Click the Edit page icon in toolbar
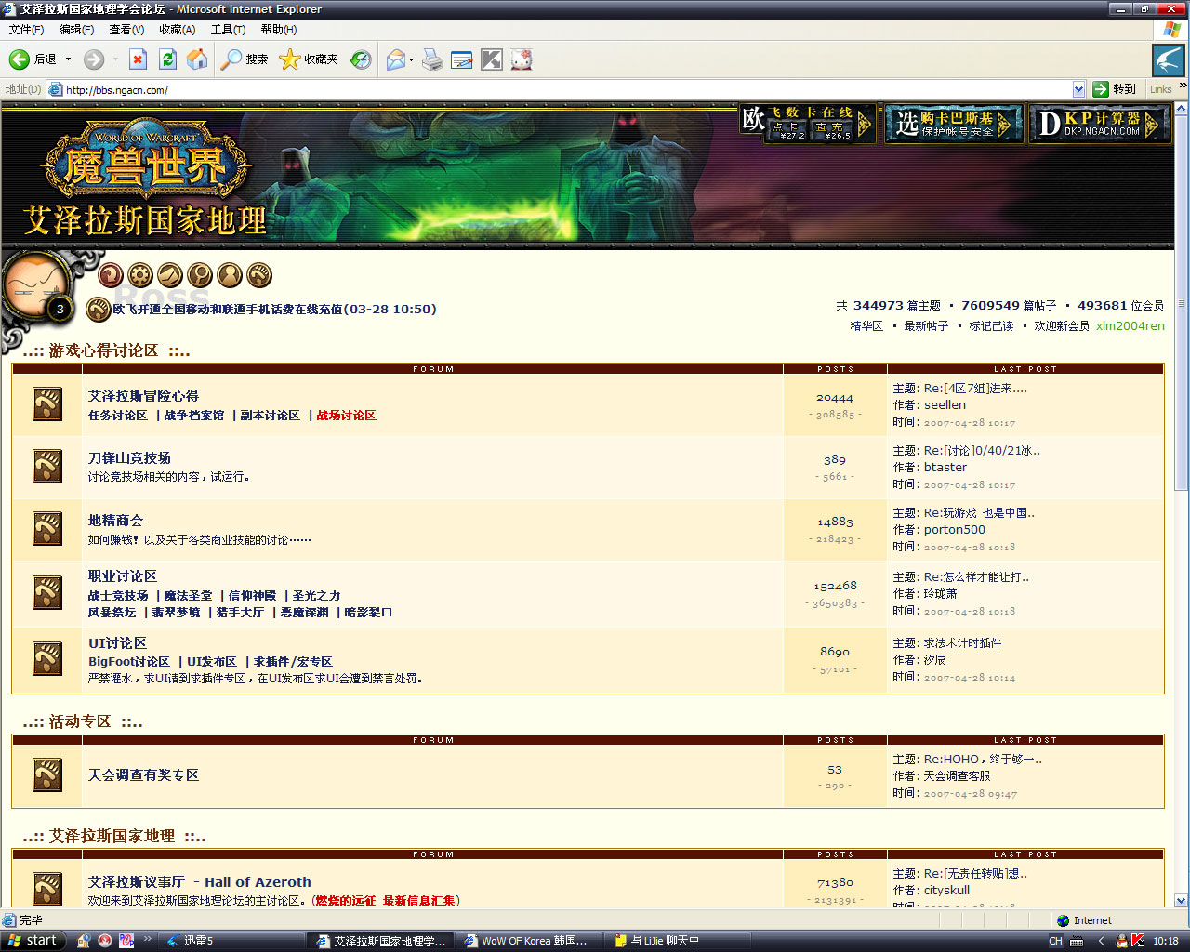 (462, 59)
